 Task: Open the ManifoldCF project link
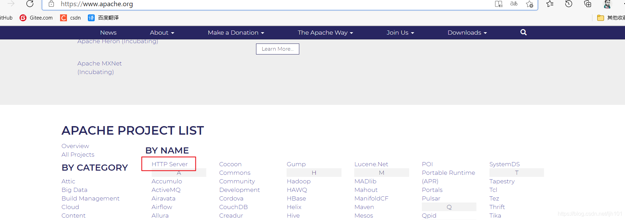pos(371,198)
